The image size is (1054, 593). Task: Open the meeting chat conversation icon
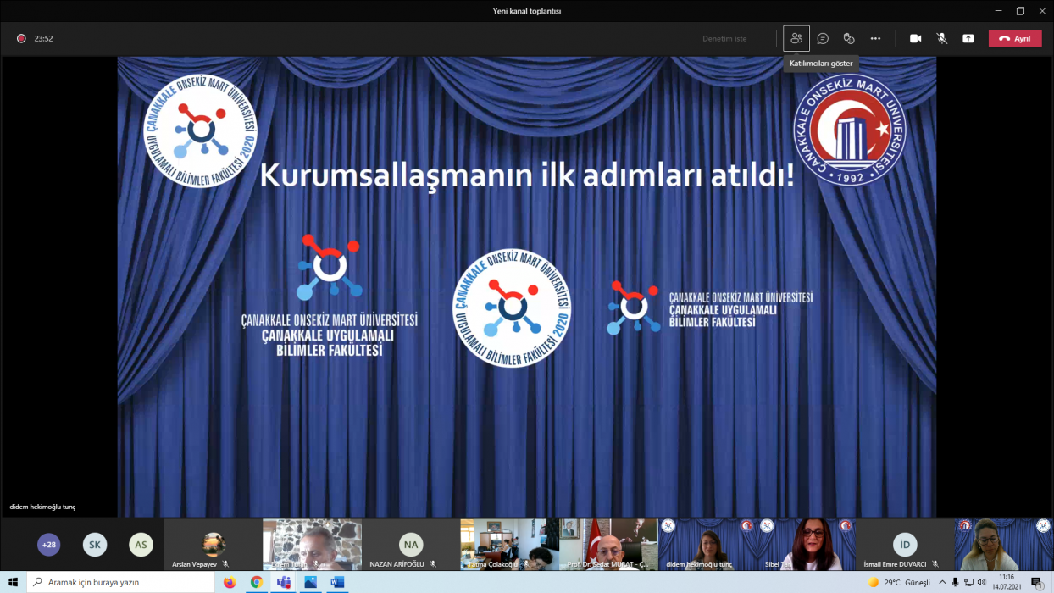click(x=823, y=38)
